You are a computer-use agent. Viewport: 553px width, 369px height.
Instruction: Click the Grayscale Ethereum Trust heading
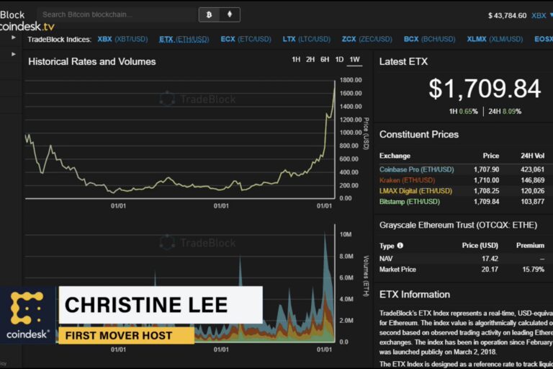click(x=459, y=226)
